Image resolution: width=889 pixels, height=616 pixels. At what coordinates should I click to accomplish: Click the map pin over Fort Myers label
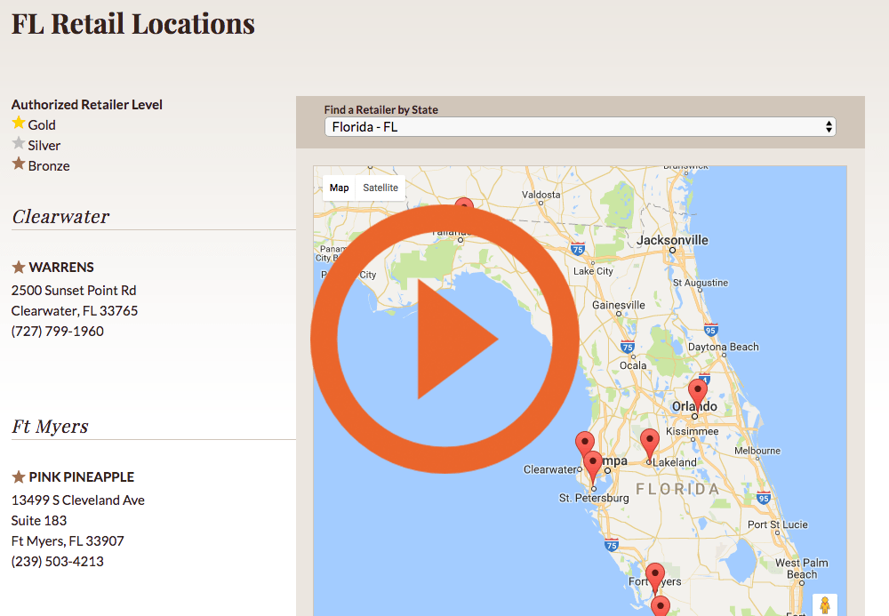(x=655, y=577)
